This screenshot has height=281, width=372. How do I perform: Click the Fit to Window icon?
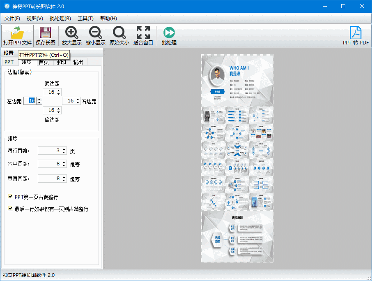coord(143,33)
